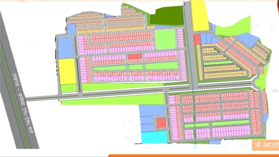This screenshot has height=157, width=279.
Task: Select the blue block above the west yellow block
Action: click(x=66, y=47)
